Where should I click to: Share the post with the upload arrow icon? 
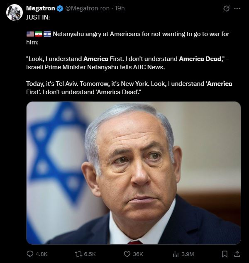(237, 254)
